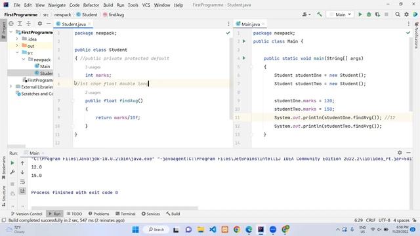Select Student class in Project tree

[x=44, y=73]
